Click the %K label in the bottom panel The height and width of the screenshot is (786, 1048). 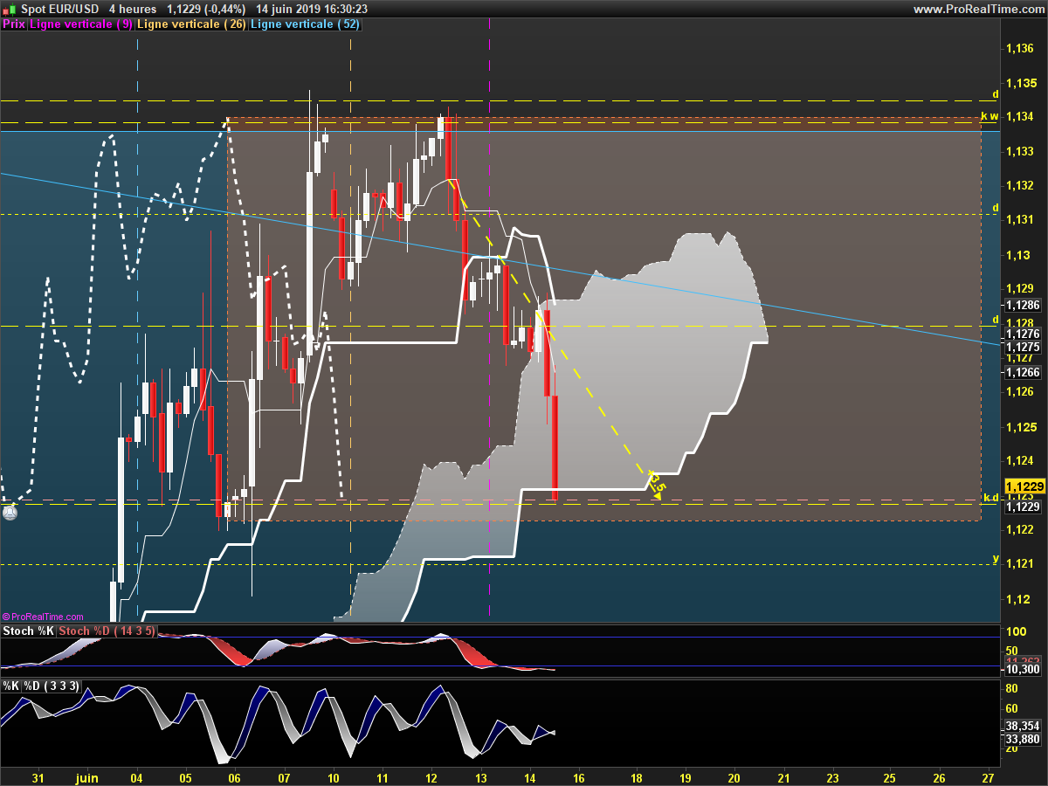pos(11,686)
